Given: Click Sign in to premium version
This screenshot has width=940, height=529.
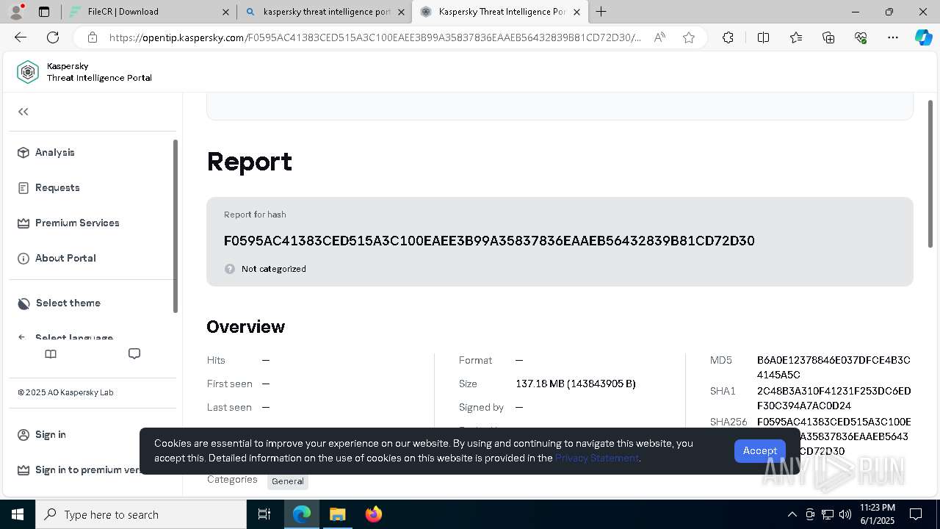Looking at the screenshot, I should [79, 469].
